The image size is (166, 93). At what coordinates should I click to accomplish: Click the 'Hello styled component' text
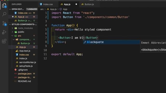point(93,29)
